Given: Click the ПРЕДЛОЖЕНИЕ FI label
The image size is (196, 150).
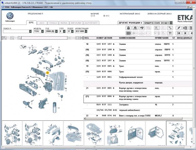Looking at the screenshot, I should (x=35, y=14).
